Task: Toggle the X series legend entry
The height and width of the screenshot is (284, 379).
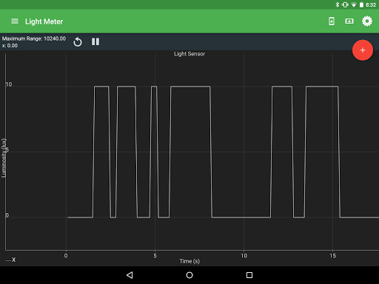Action: tap(10, 260)
